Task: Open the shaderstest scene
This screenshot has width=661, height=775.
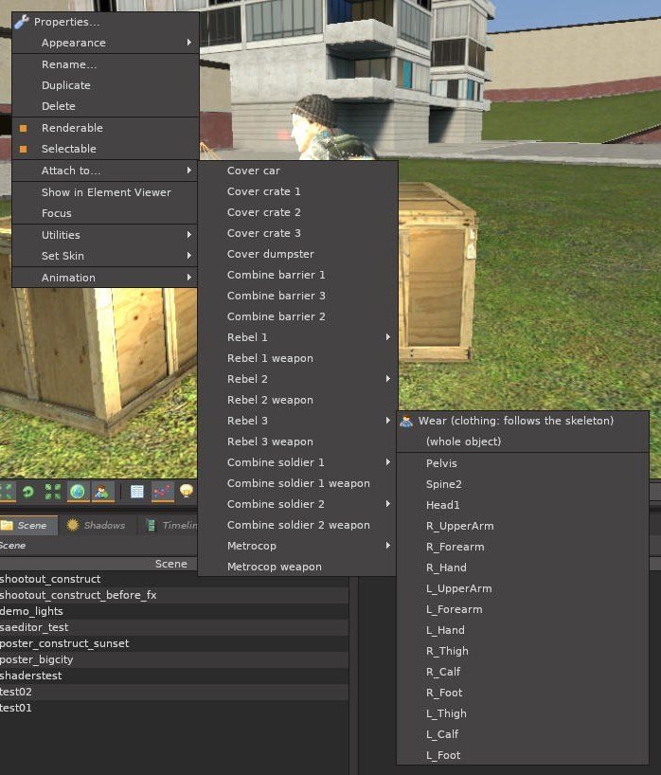Action: coord(174,676)
